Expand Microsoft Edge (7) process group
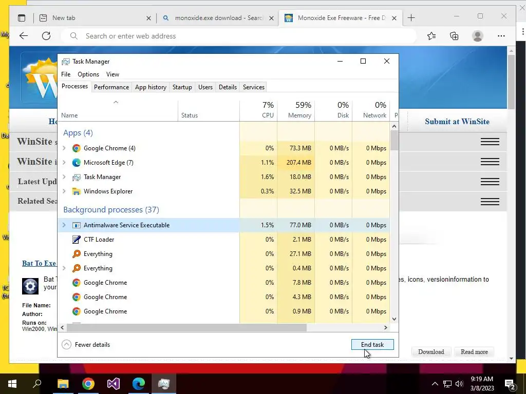This screenshot has width=526, height=394. tap(64, 163)
